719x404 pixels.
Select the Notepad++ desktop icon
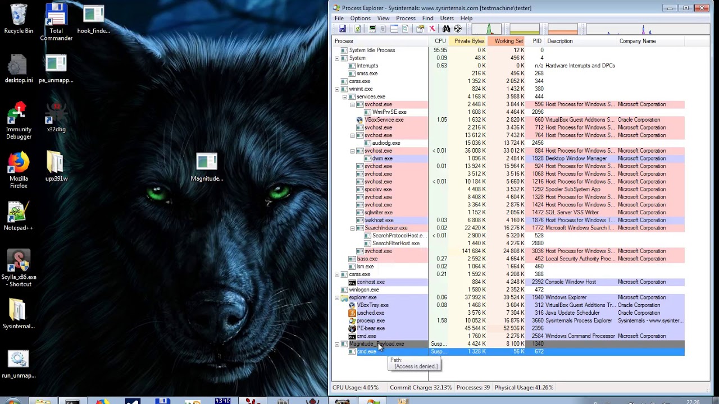coord(19,216)
